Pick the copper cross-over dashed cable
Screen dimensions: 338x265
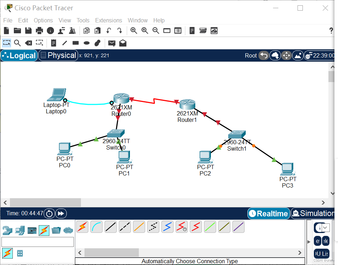[x=125, y=227]
